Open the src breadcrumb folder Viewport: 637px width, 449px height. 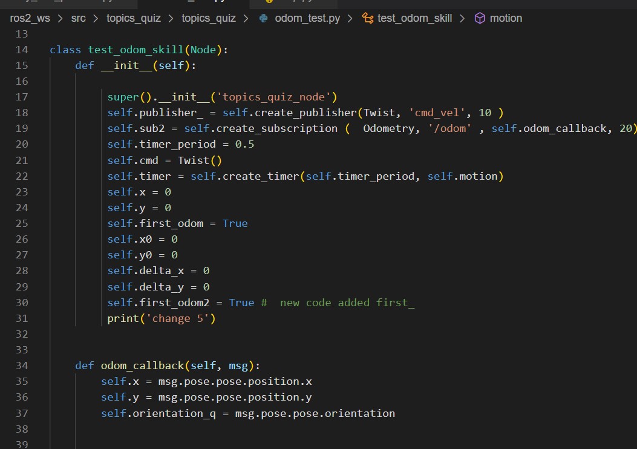78,18
